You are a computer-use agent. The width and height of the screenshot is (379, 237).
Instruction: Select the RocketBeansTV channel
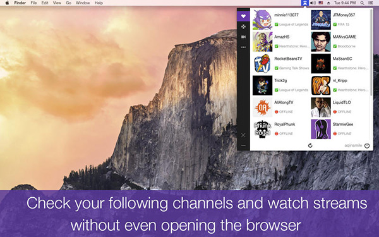point(281,64)
